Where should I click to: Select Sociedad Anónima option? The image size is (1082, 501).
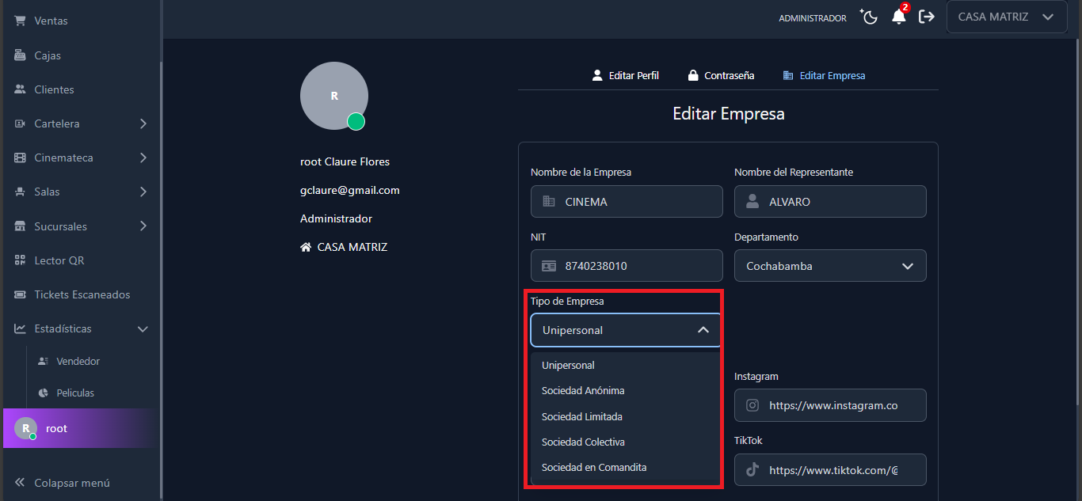pyautogui.click(x=583, y=390)
